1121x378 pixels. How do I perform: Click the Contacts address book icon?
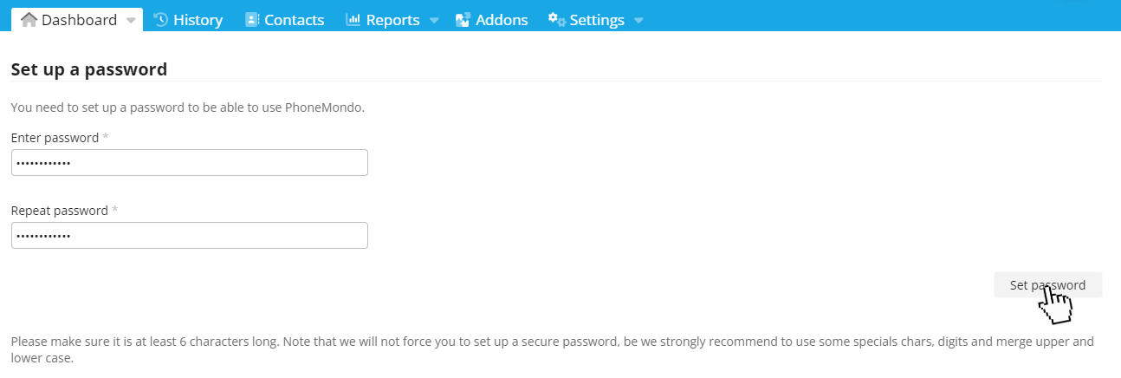(252, 19)
